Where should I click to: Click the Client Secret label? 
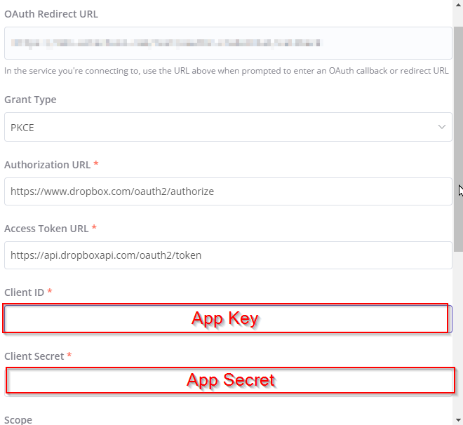[34, 356]
